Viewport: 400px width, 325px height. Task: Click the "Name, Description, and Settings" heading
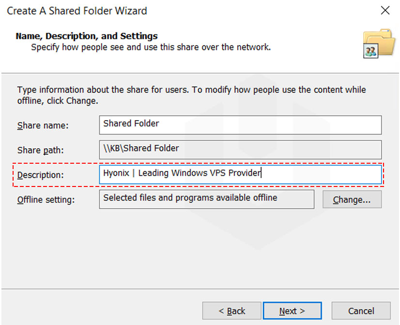point(87,36)
